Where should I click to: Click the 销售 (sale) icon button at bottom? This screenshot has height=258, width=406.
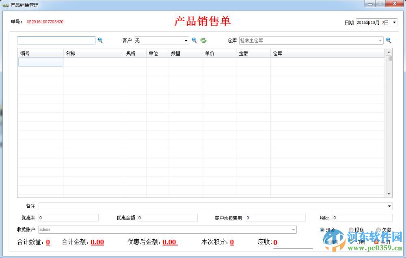tap(332, 241)
